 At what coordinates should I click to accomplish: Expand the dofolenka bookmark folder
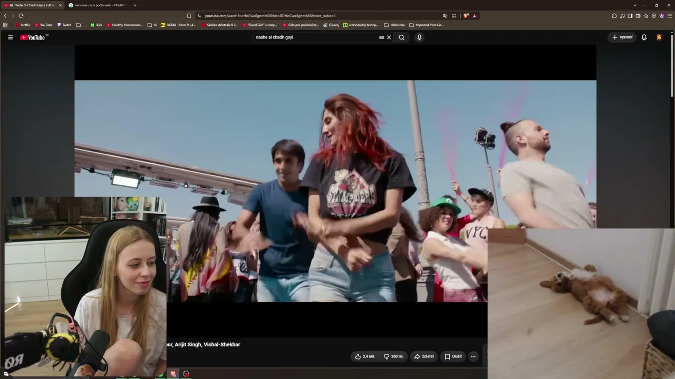[x=394, y=25]
